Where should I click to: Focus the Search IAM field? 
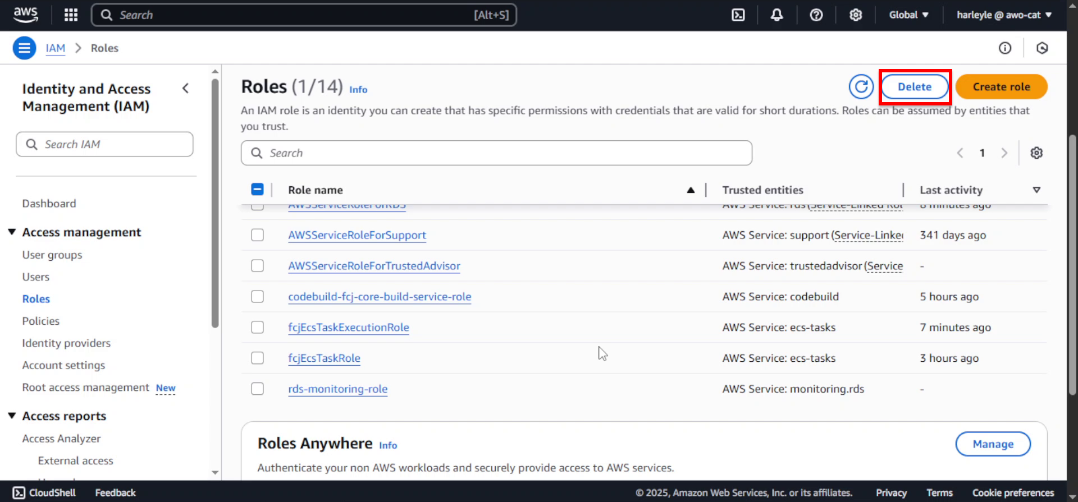tap(104, 144)
